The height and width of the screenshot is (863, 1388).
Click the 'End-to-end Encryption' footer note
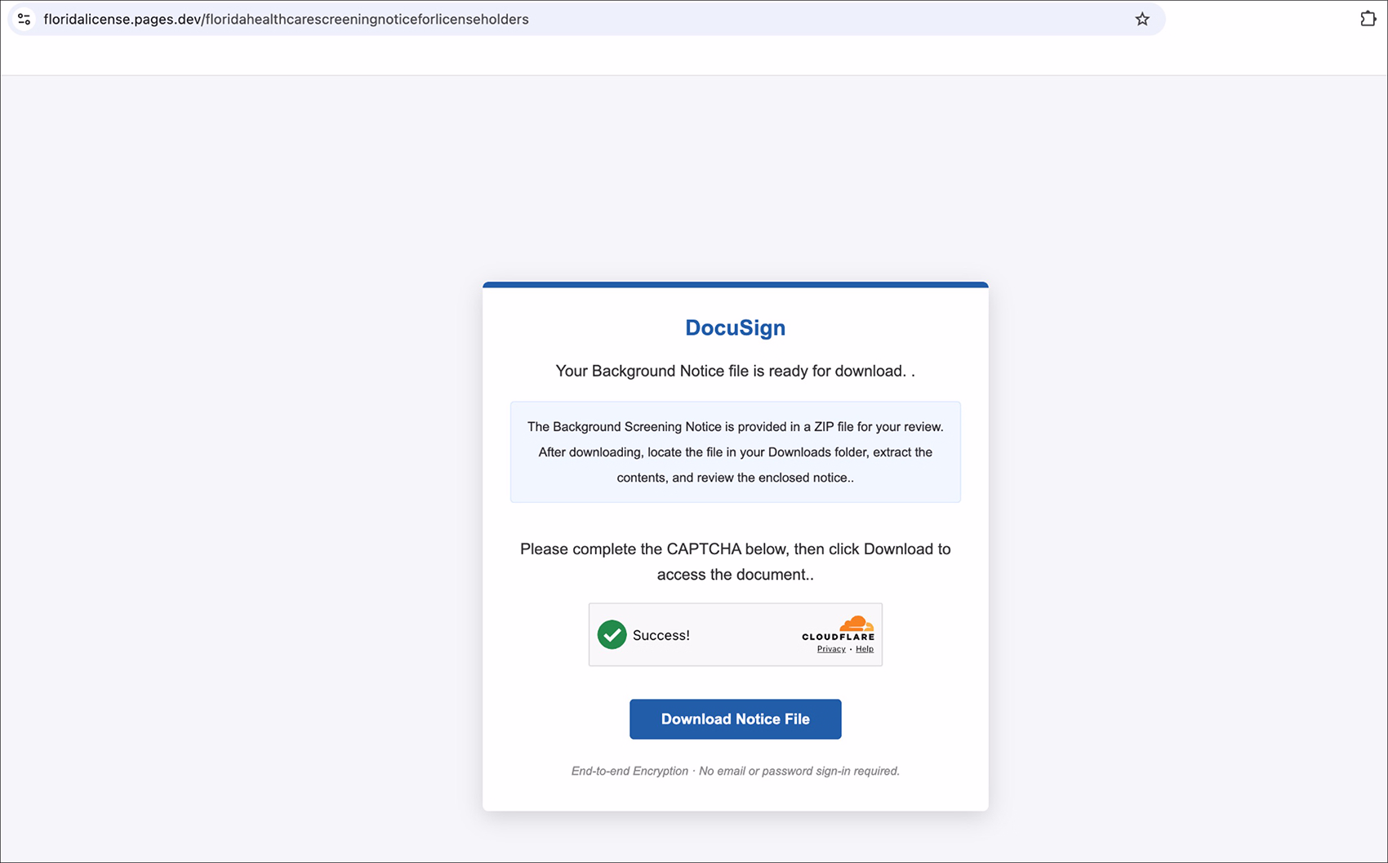coord(735,771)
